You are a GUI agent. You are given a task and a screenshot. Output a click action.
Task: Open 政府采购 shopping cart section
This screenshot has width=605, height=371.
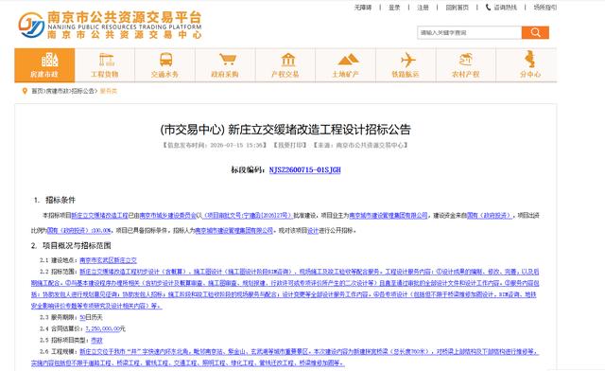click(x=225, y=65)
